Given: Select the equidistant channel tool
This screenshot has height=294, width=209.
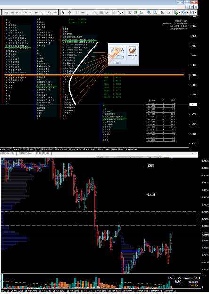Looking at the screenshot, I should click(95, 12).
